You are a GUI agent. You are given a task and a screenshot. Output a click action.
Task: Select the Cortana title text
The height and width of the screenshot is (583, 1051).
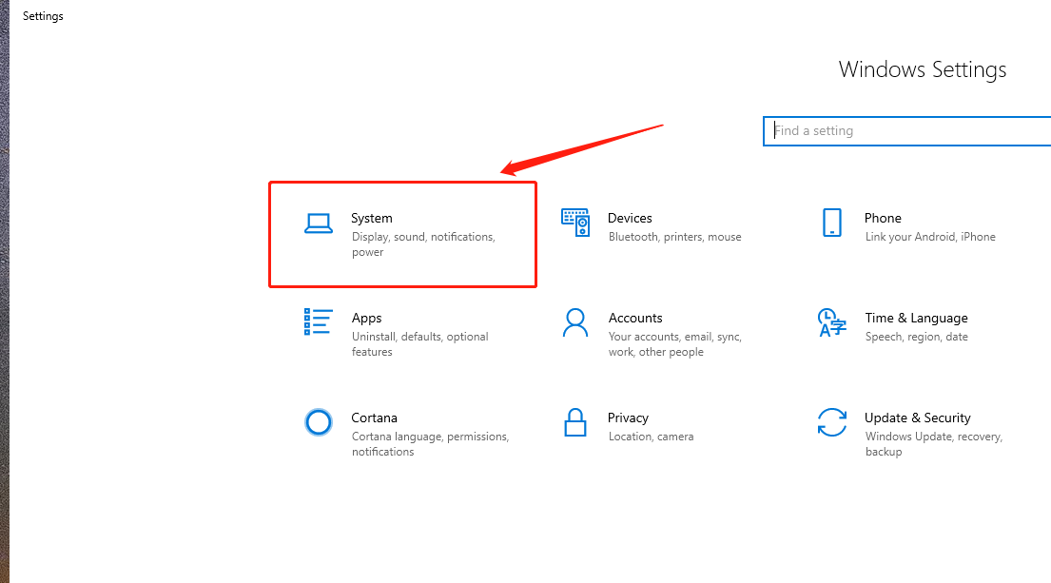374,418
